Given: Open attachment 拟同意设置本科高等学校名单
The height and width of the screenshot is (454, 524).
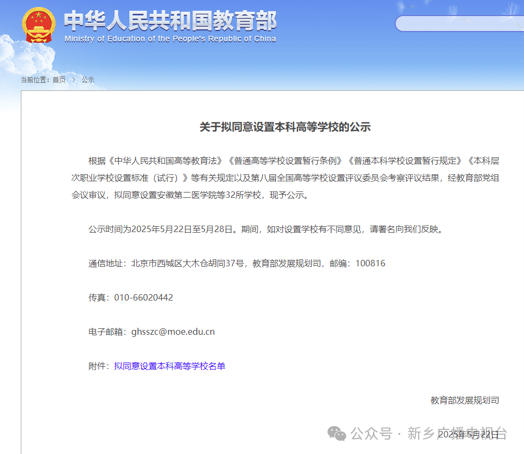Looking at the screenshot, I should click(170, 366).
